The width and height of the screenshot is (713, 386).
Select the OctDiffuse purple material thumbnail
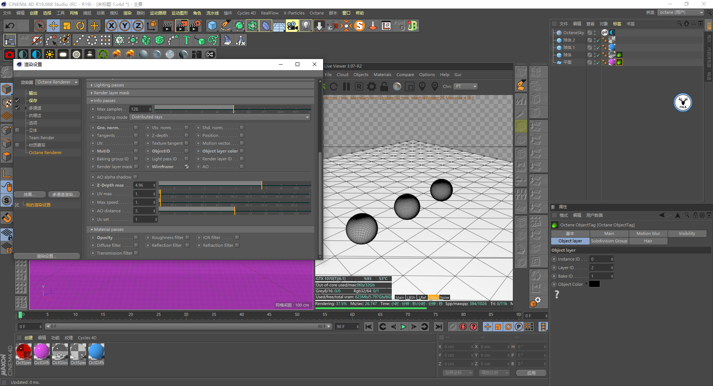(42, 354)
